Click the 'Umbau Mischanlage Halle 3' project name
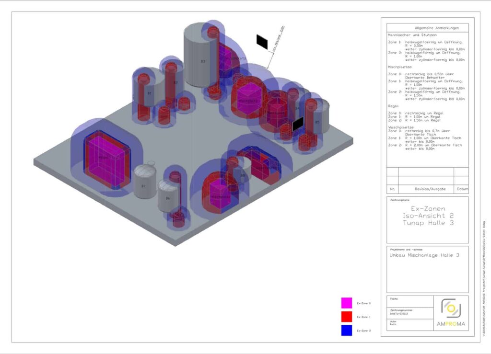 (x=425, y=255)
